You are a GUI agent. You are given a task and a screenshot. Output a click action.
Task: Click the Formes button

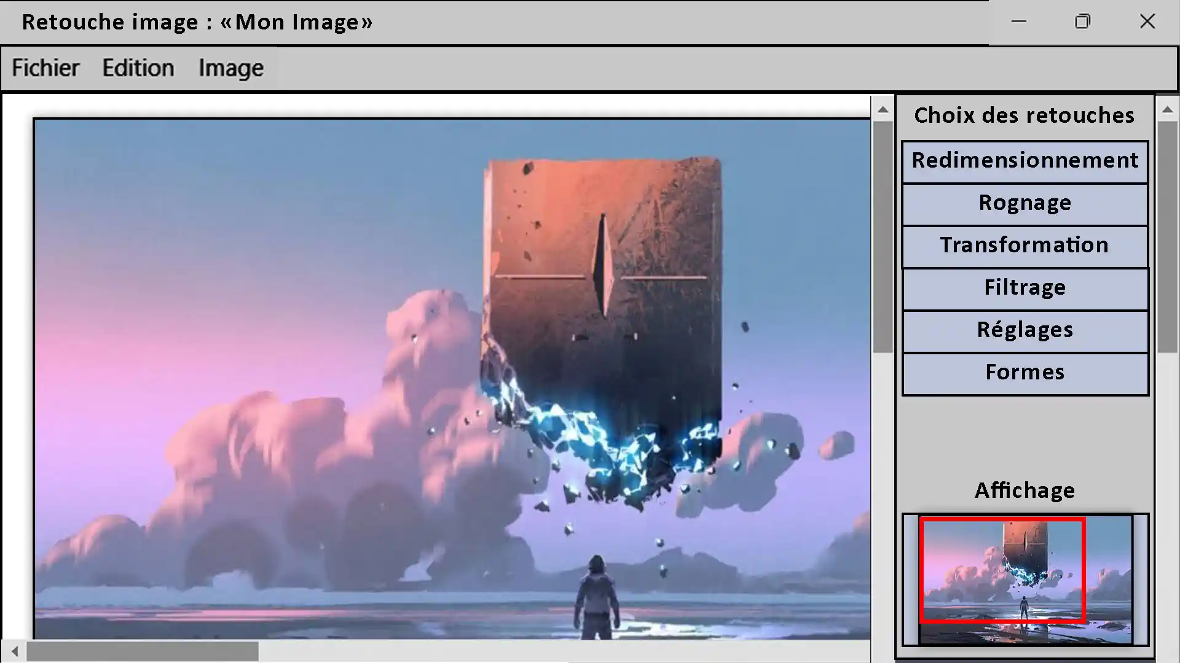click(1025, 373)
